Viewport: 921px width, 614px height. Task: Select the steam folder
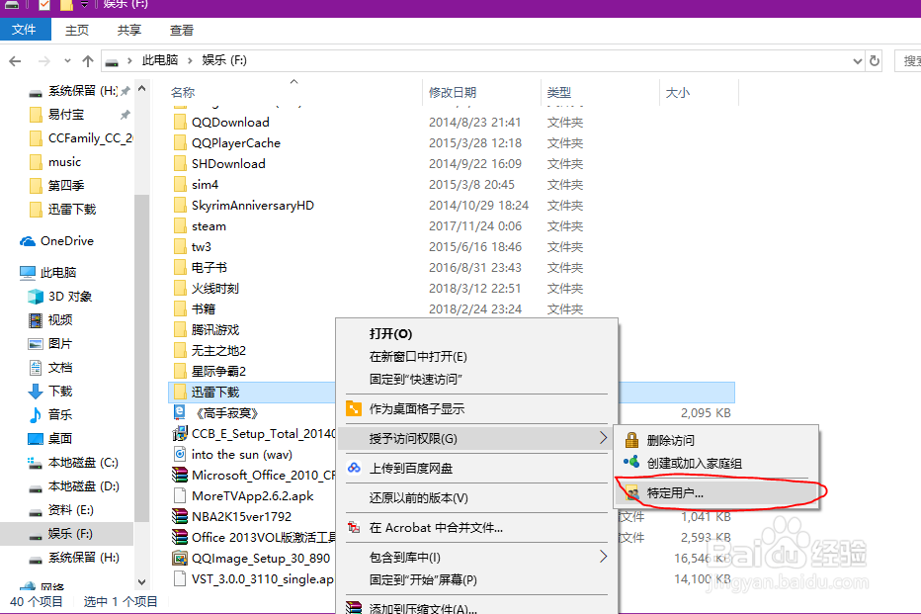click(209, 226)
